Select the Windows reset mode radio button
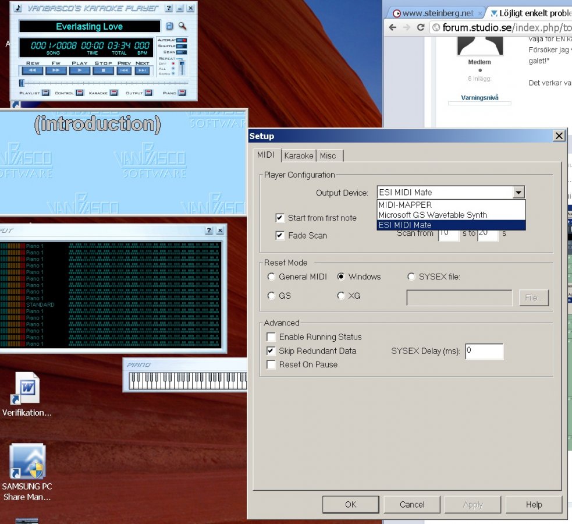 [341, 277]
